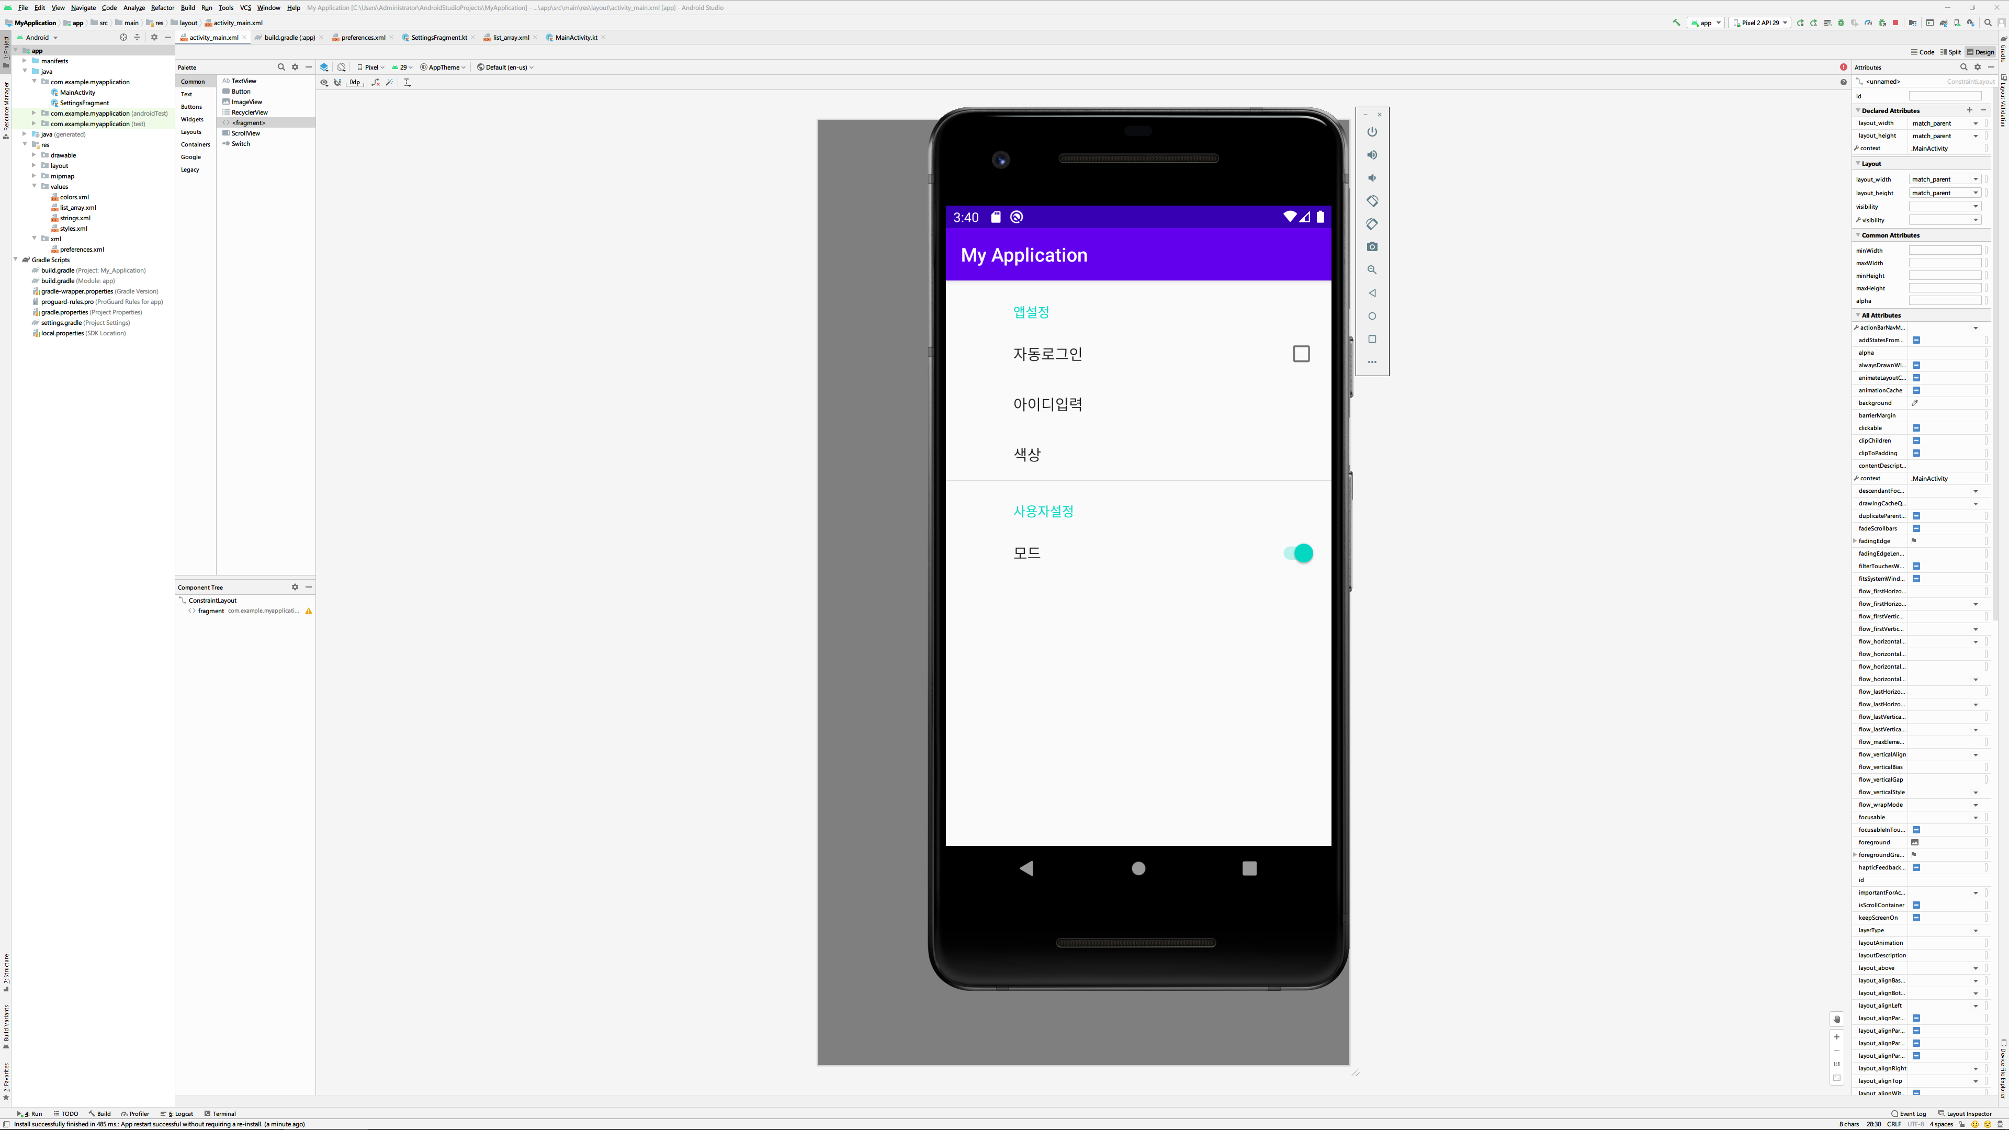Open the Refactor menu

pyautogui.click(x=162, y=8)
